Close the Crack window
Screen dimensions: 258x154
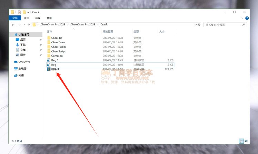point(245,12)
